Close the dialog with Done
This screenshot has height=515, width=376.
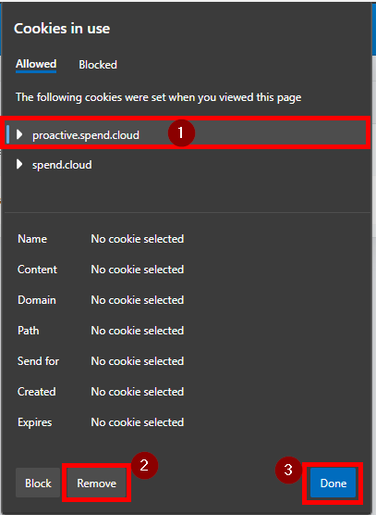coord(334,484)
